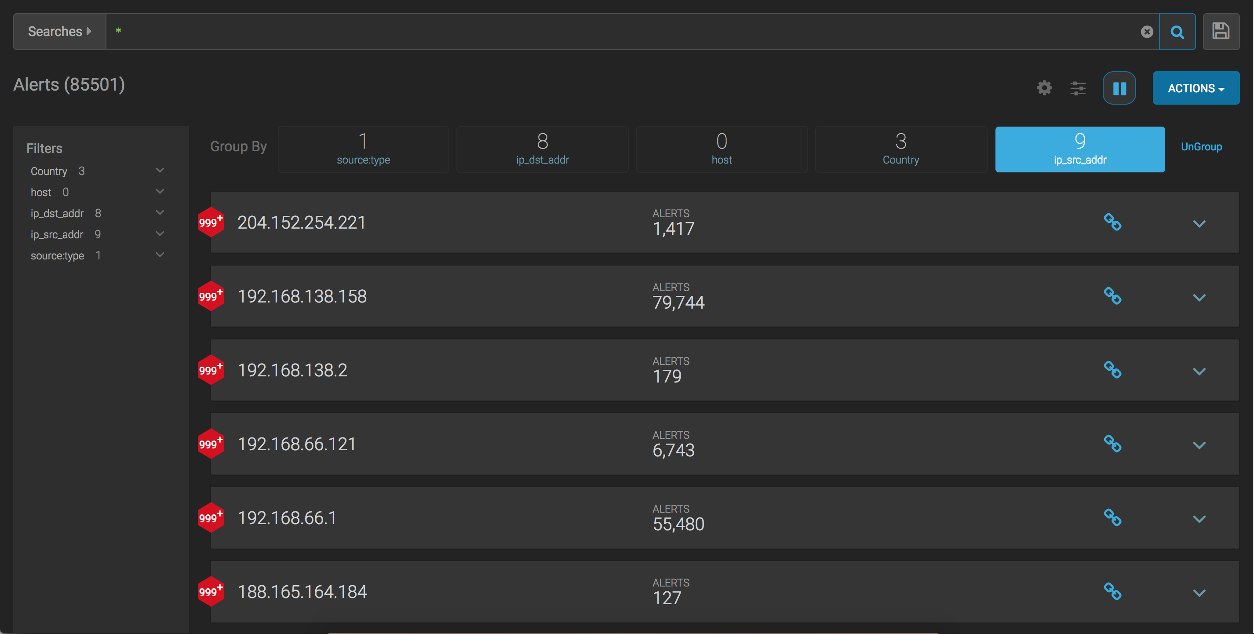The height and width of the screenshot is (634, 1254).
Task: Expand the ip_dst_addr filter section
Action: (160, 213)
